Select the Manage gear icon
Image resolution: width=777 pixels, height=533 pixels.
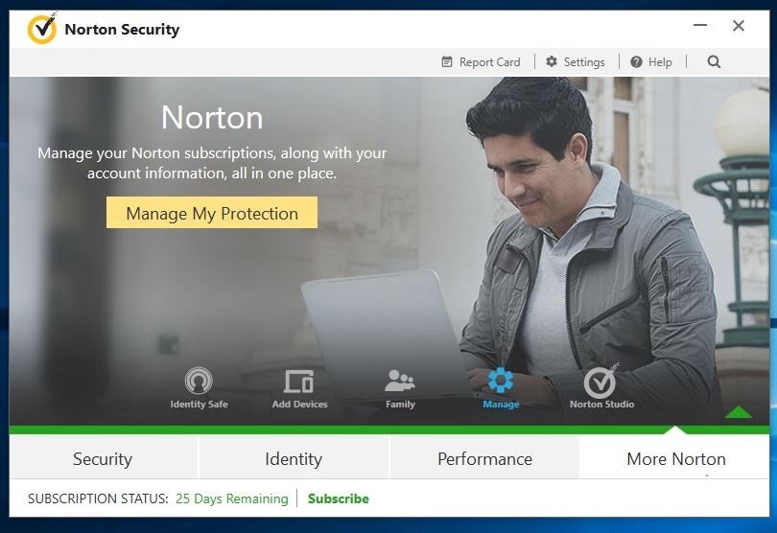[x=501, y=381]
